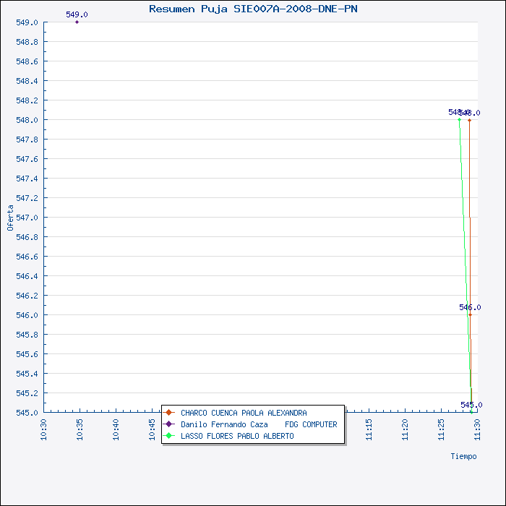Click the 10:30 time axis tick label
The image size is (506, 506).
[44, 427]
